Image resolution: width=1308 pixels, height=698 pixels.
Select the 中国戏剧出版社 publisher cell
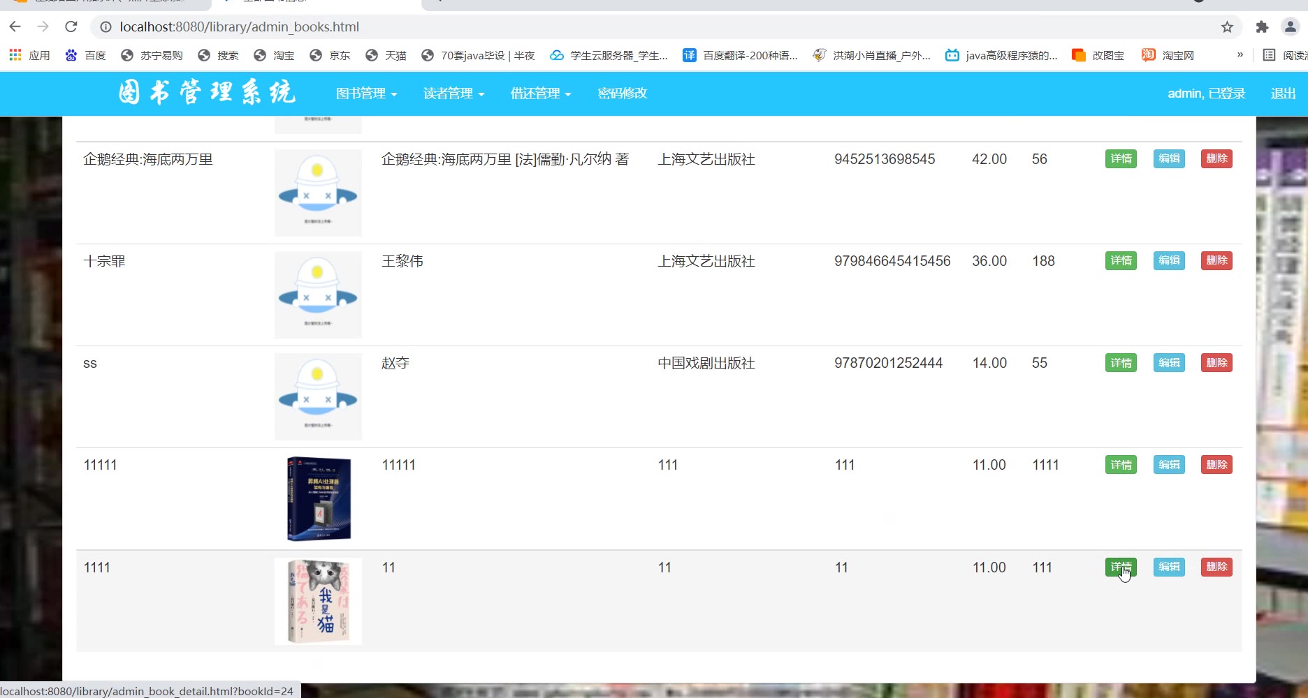click(706, 363)
